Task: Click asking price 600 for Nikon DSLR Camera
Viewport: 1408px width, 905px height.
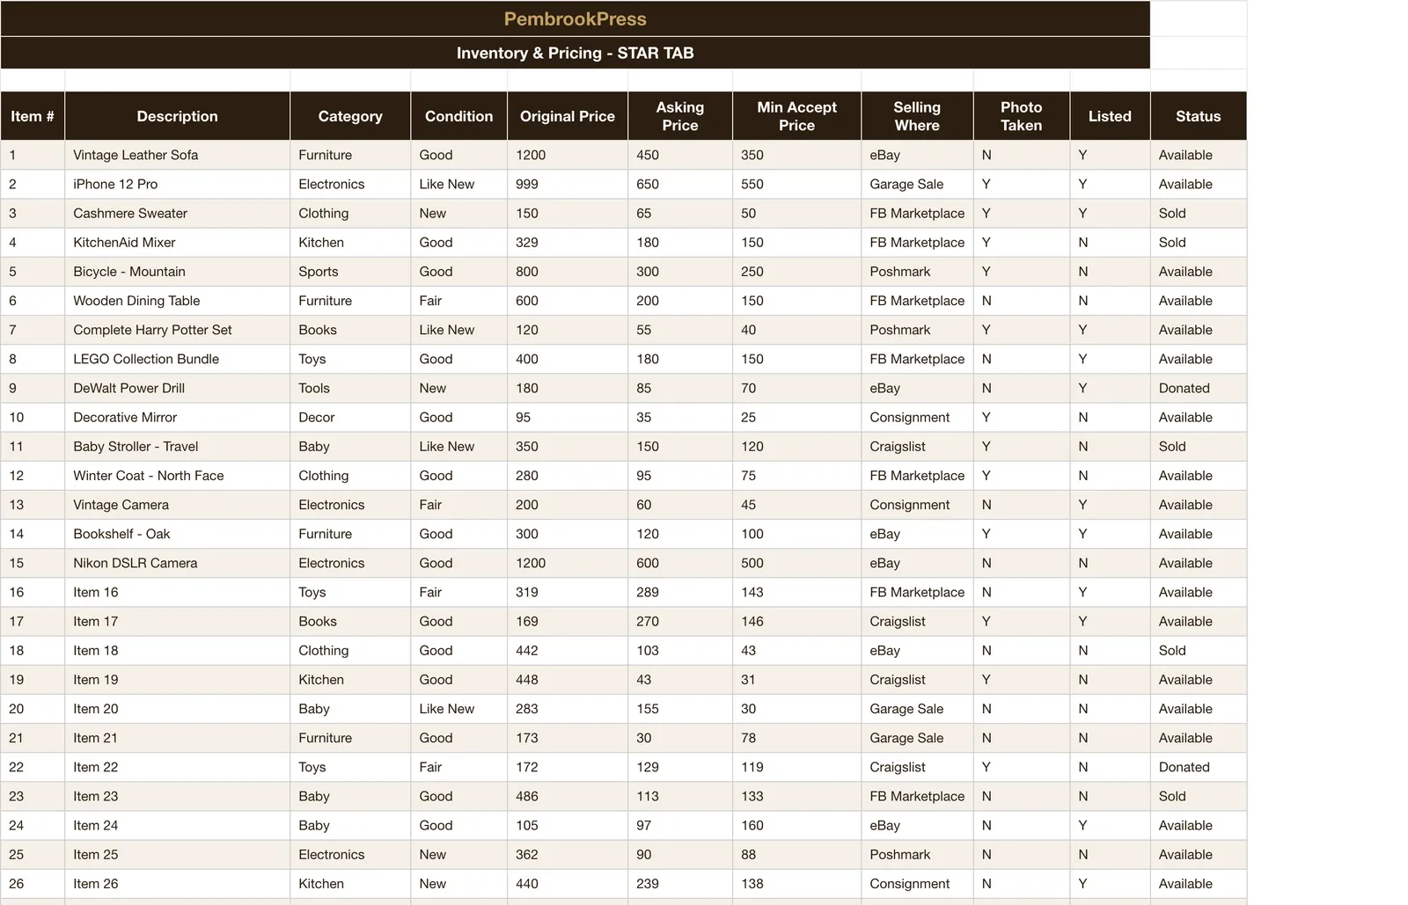Action: coord(680,563)
